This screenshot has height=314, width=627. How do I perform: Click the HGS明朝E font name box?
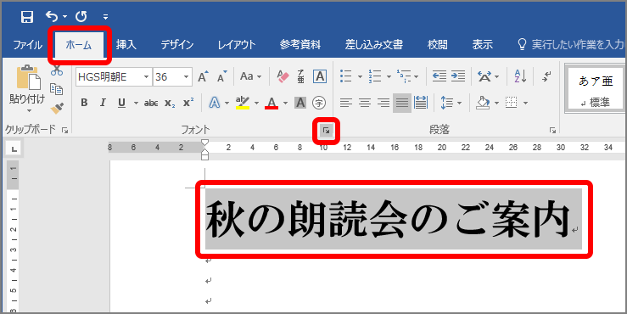point(109,76)
